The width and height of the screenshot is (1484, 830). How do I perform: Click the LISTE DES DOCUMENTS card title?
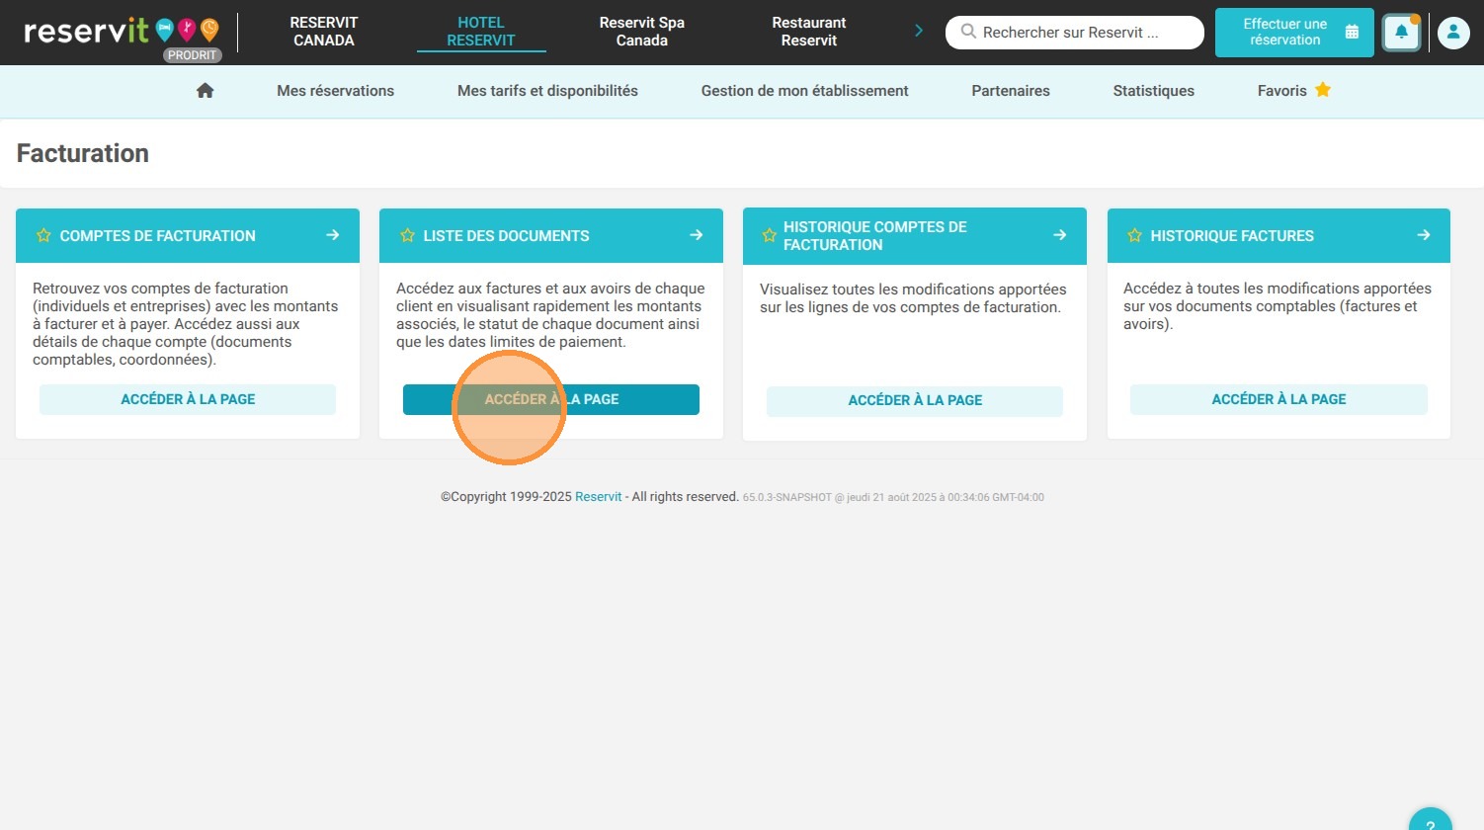[x=506, y=236]
